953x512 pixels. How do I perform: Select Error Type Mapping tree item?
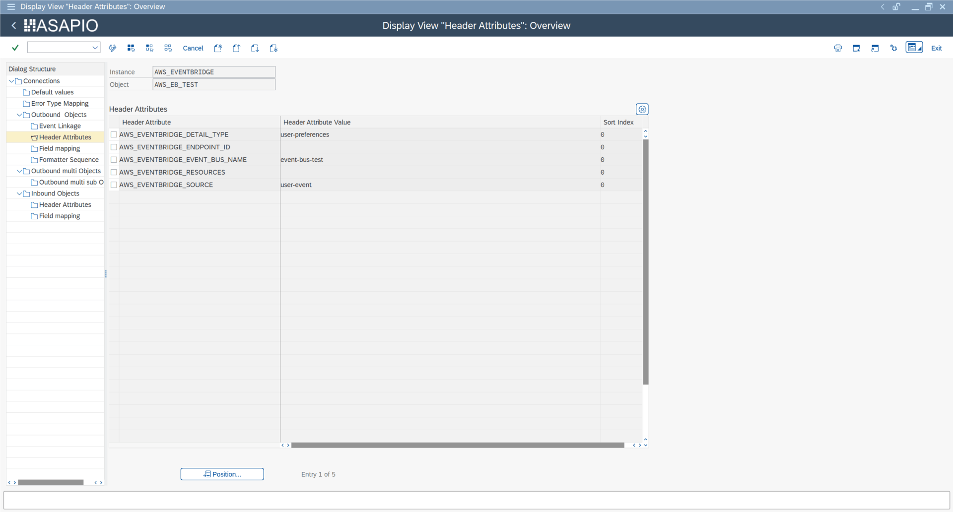[x=60, y=103]
